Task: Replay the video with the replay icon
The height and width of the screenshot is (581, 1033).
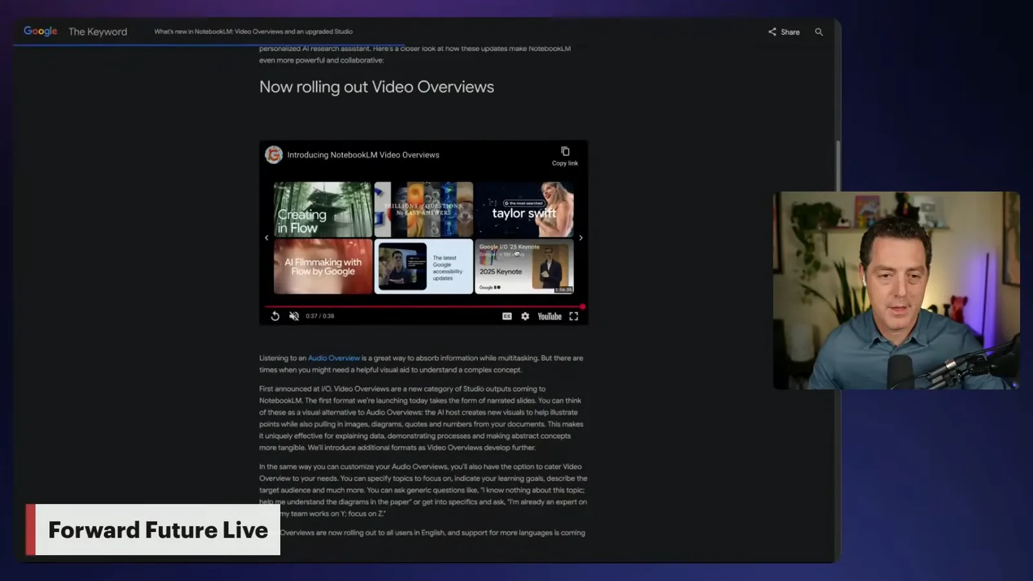Action: (275, 316)
